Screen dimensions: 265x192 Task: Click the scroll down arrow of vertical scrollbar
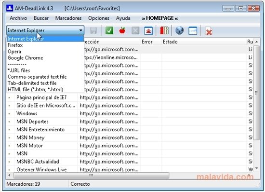pos(257,168)
